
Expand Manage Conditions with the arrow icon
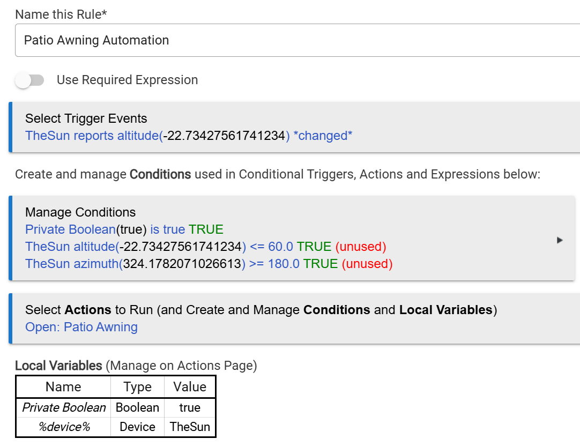(560, 240)
